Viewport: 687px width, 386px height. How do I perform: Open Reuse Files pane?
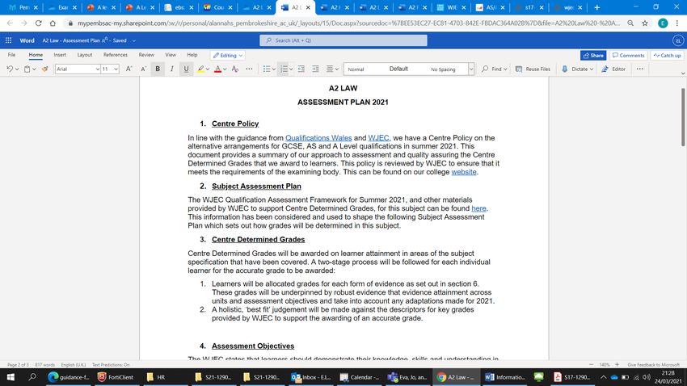point(533,69)
